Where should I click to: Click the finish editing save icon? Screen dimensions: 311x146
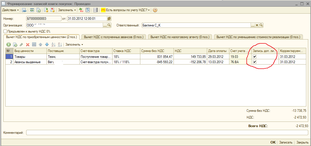(x=34, y=44)
